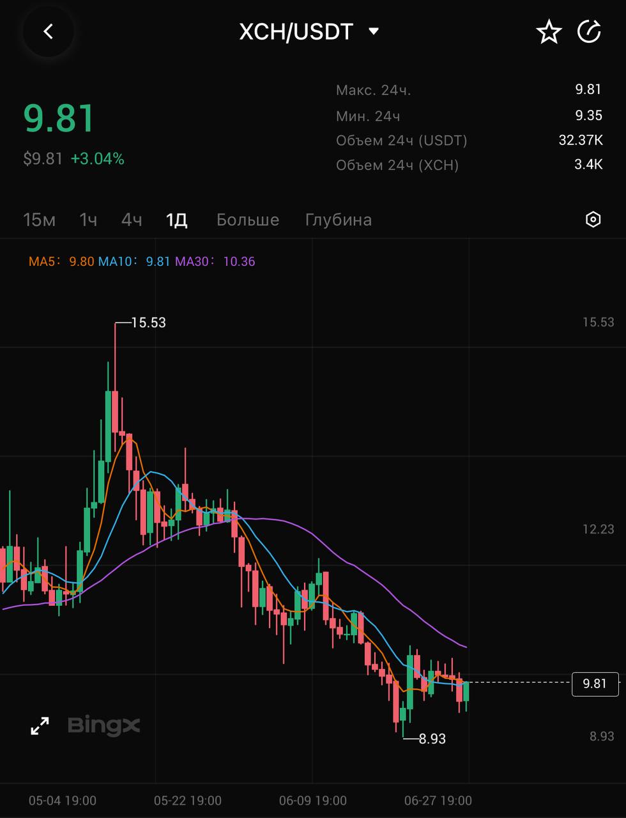Select the 4ч timeframe
Viewport: 626px width, 818px height.
click(132, 220)
